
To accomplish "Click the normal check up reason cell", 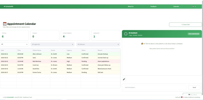I will pos(109,58).
